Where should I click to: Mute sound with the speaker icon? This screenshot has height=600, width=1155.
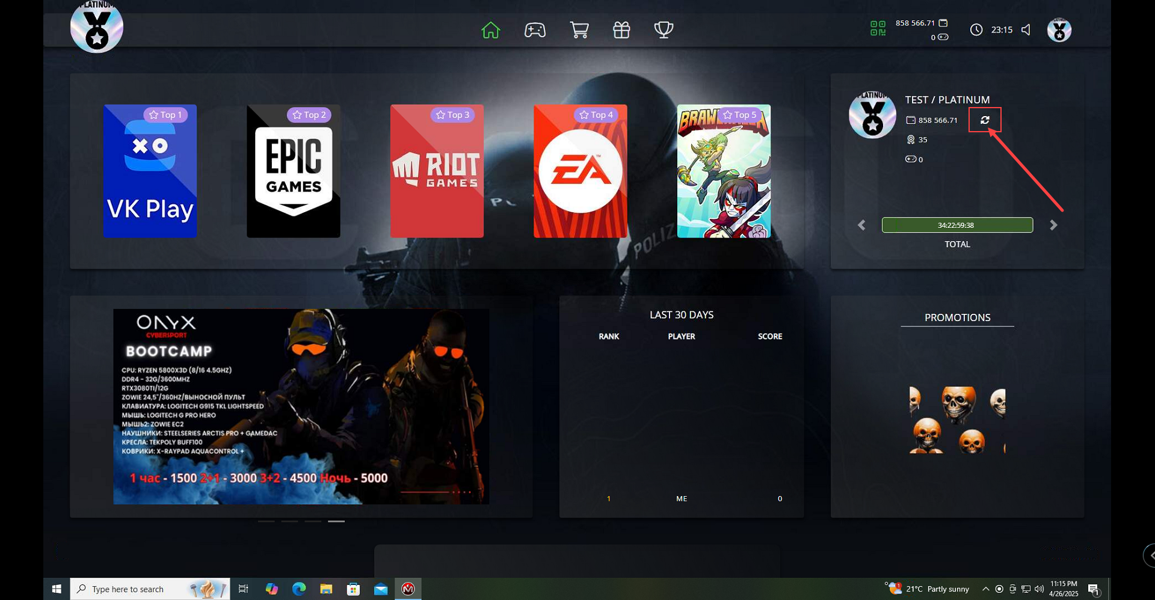(1026, 30)
